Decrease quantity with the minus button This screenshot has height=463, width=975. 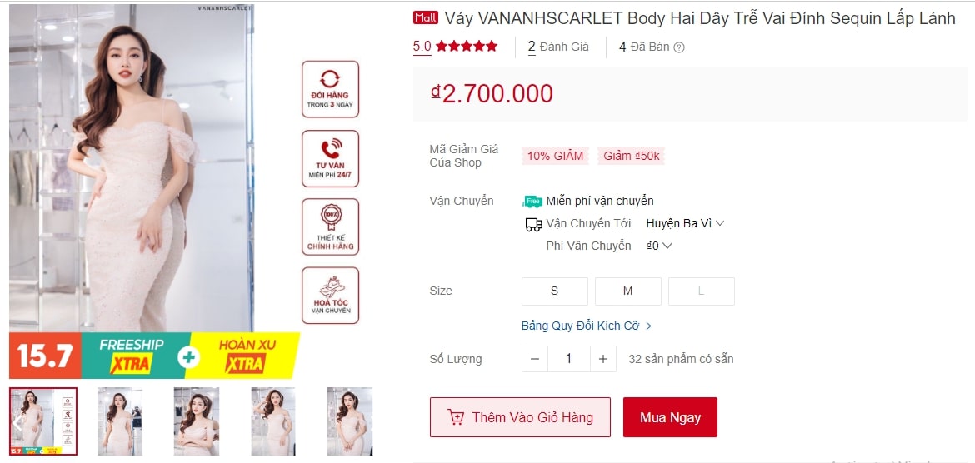point(535,359)
